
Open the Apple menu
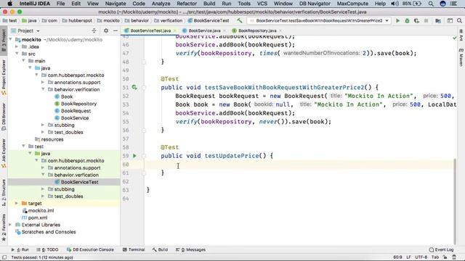click(9, 4)
